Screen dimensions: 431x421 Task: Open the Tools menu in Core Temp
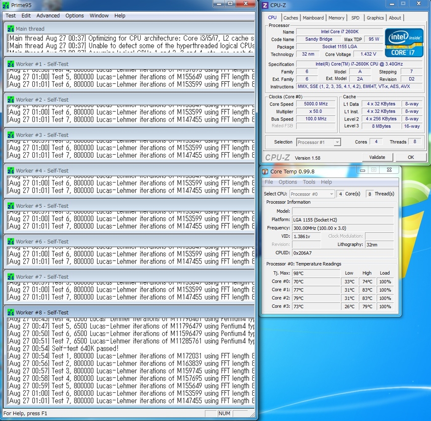pos(309,182)
